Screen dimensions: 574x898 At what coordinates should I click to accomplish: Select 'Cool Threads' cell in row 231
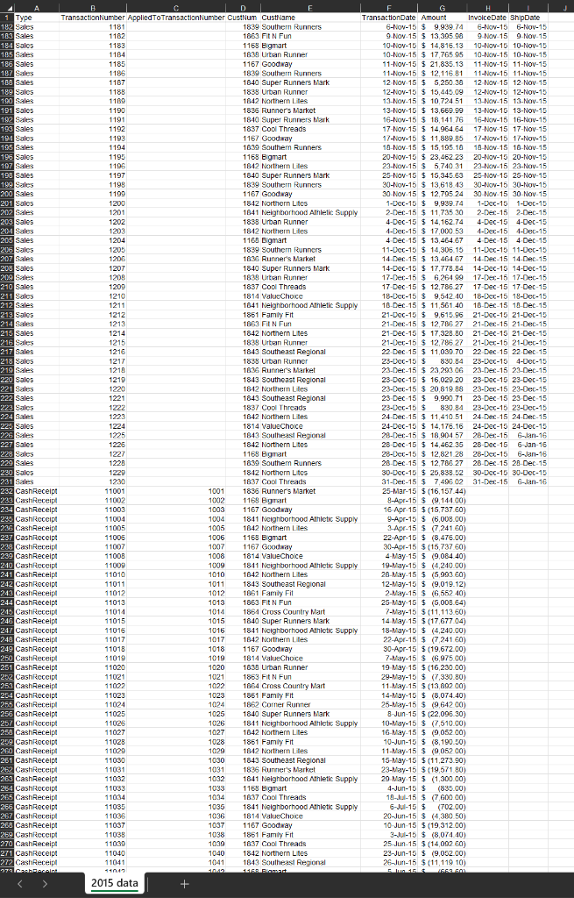(310, 481)
